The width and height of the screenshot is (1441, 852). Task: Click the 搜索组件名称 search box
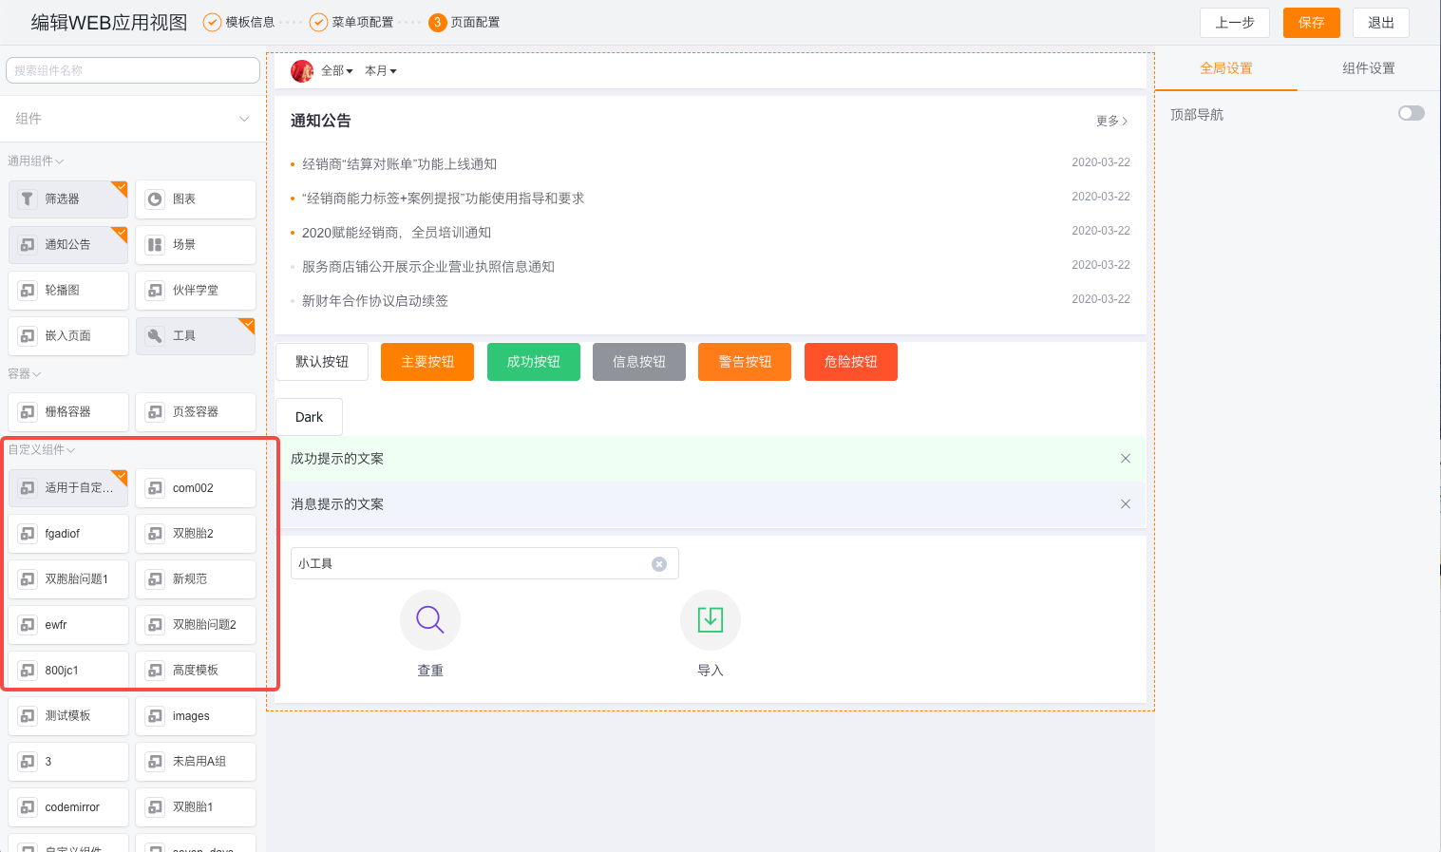coord(132,69)
